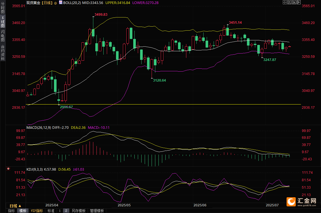This screenshot has width=321, height=213.
Task: Switch to template number 1
Action: [60, 211]
